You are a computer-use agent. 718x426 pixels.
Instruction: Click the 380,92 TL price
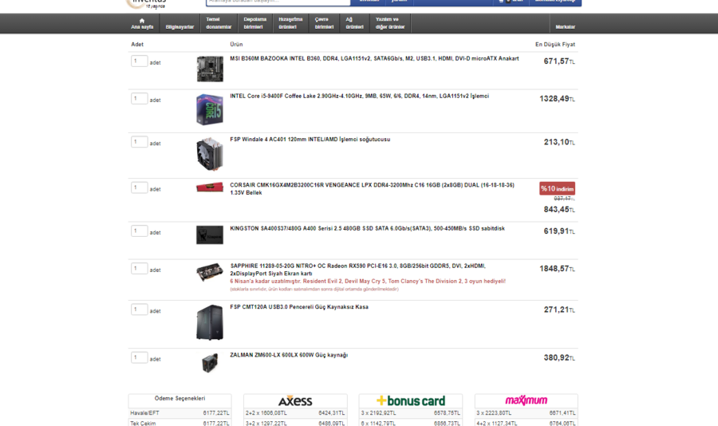559,358
